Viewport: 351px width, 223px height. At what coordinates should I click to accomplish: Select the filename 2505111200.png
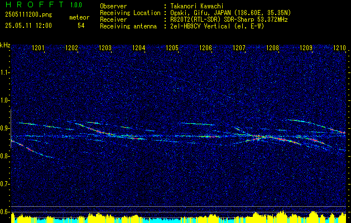click(x=28, y=15)
